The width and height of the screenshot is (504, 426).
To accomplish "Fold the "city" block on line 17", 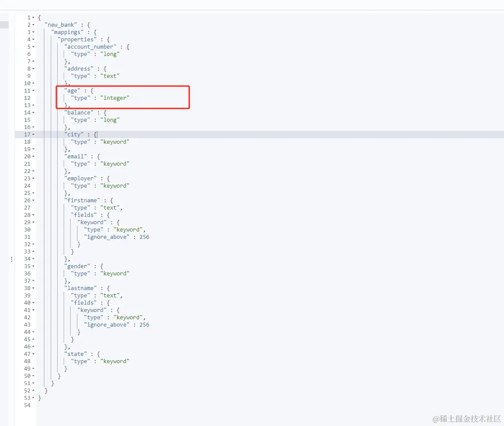I will [x=34, y=134].
